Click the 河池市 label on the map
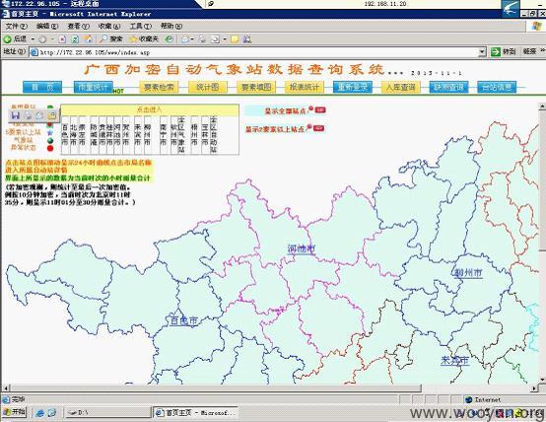This screenshot has width=546, height=422. click(302, 248)
